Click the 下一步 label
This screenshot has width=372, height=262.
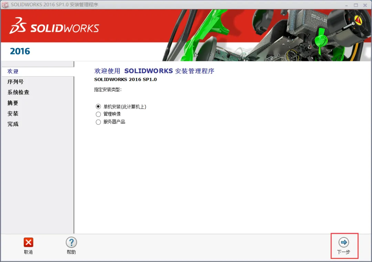(x=343, y=252)
